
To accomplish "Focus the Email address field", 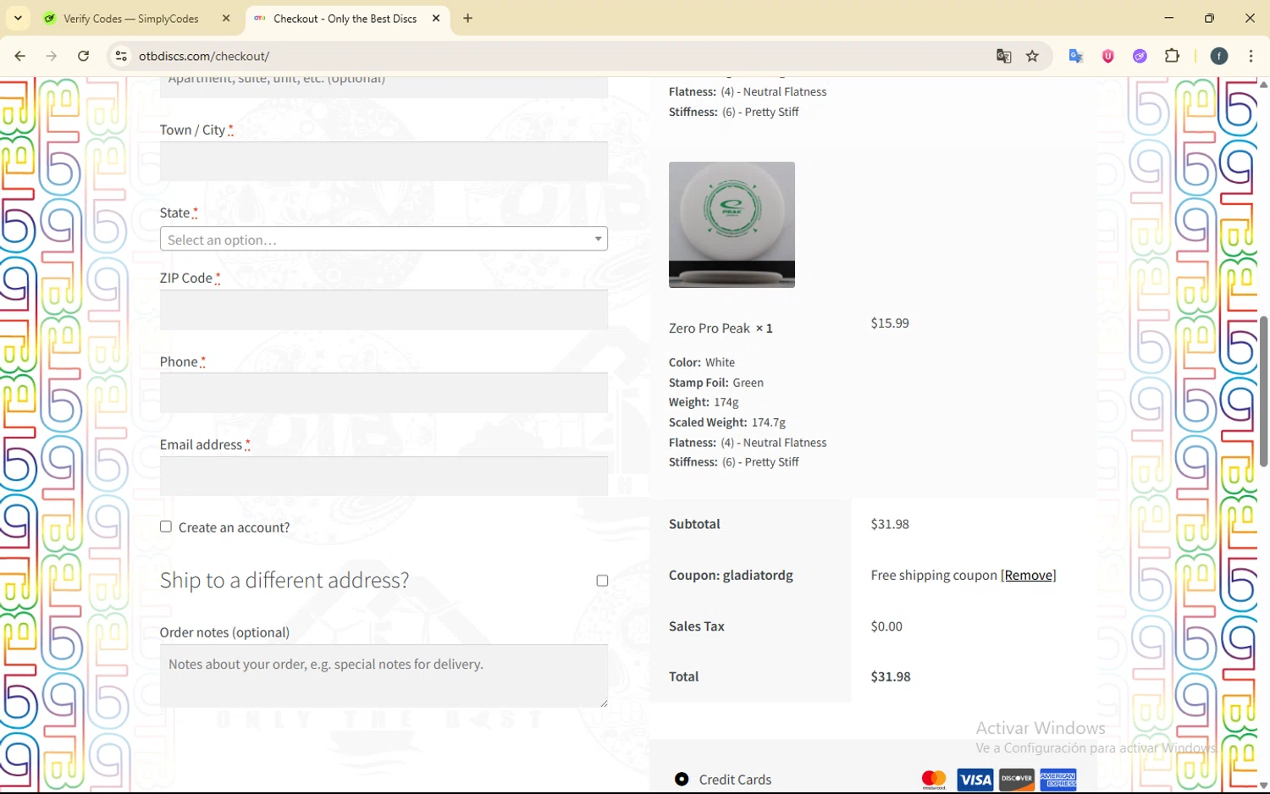I will tap(384, 476).
